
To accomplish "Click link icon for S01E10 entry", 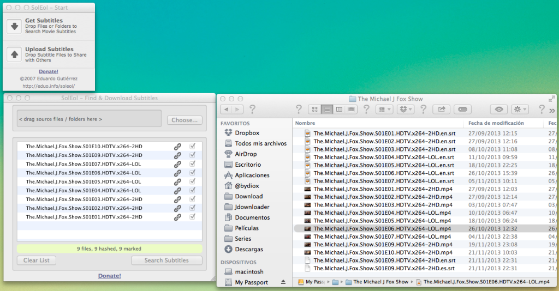I will 177,147.
